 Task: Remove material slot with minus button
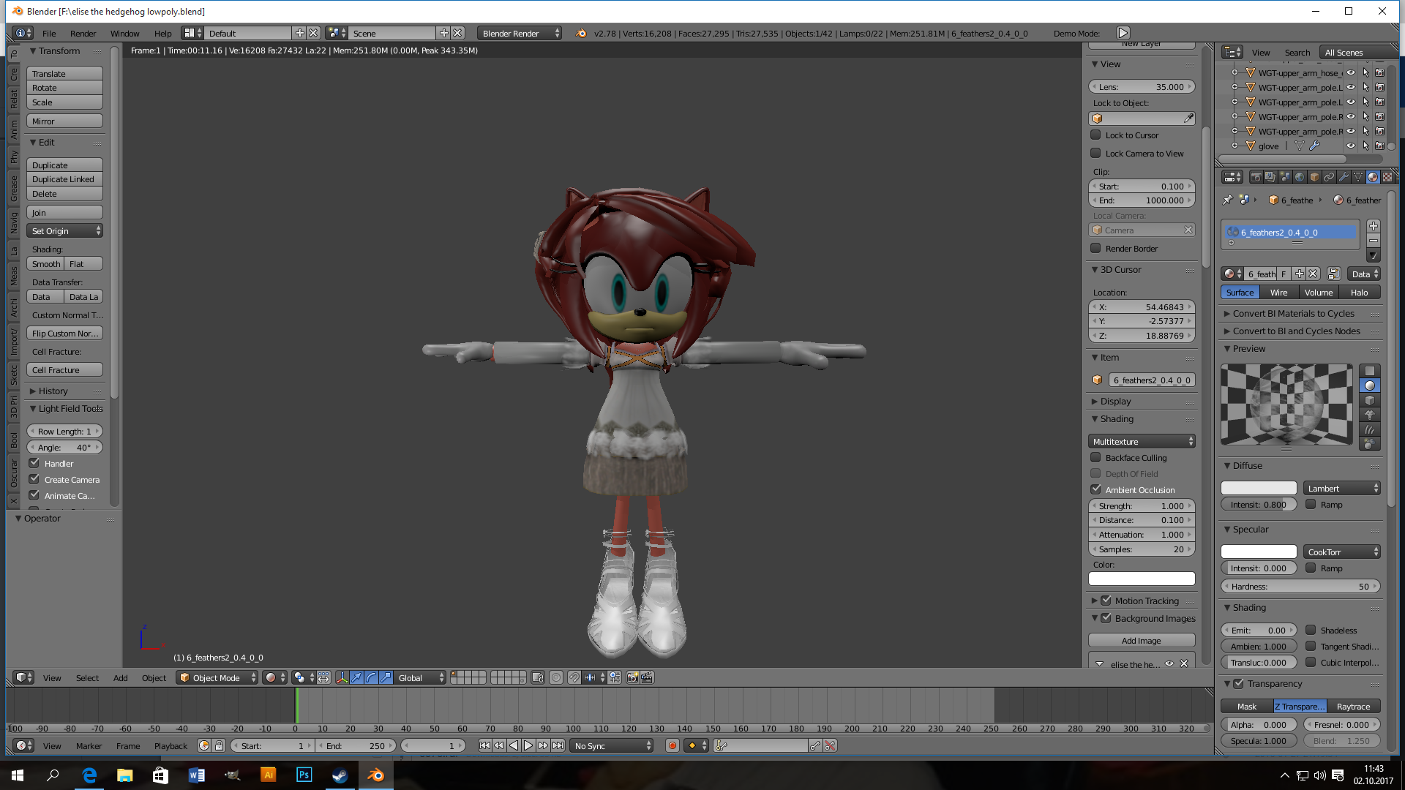click(x=1374, y=240)
